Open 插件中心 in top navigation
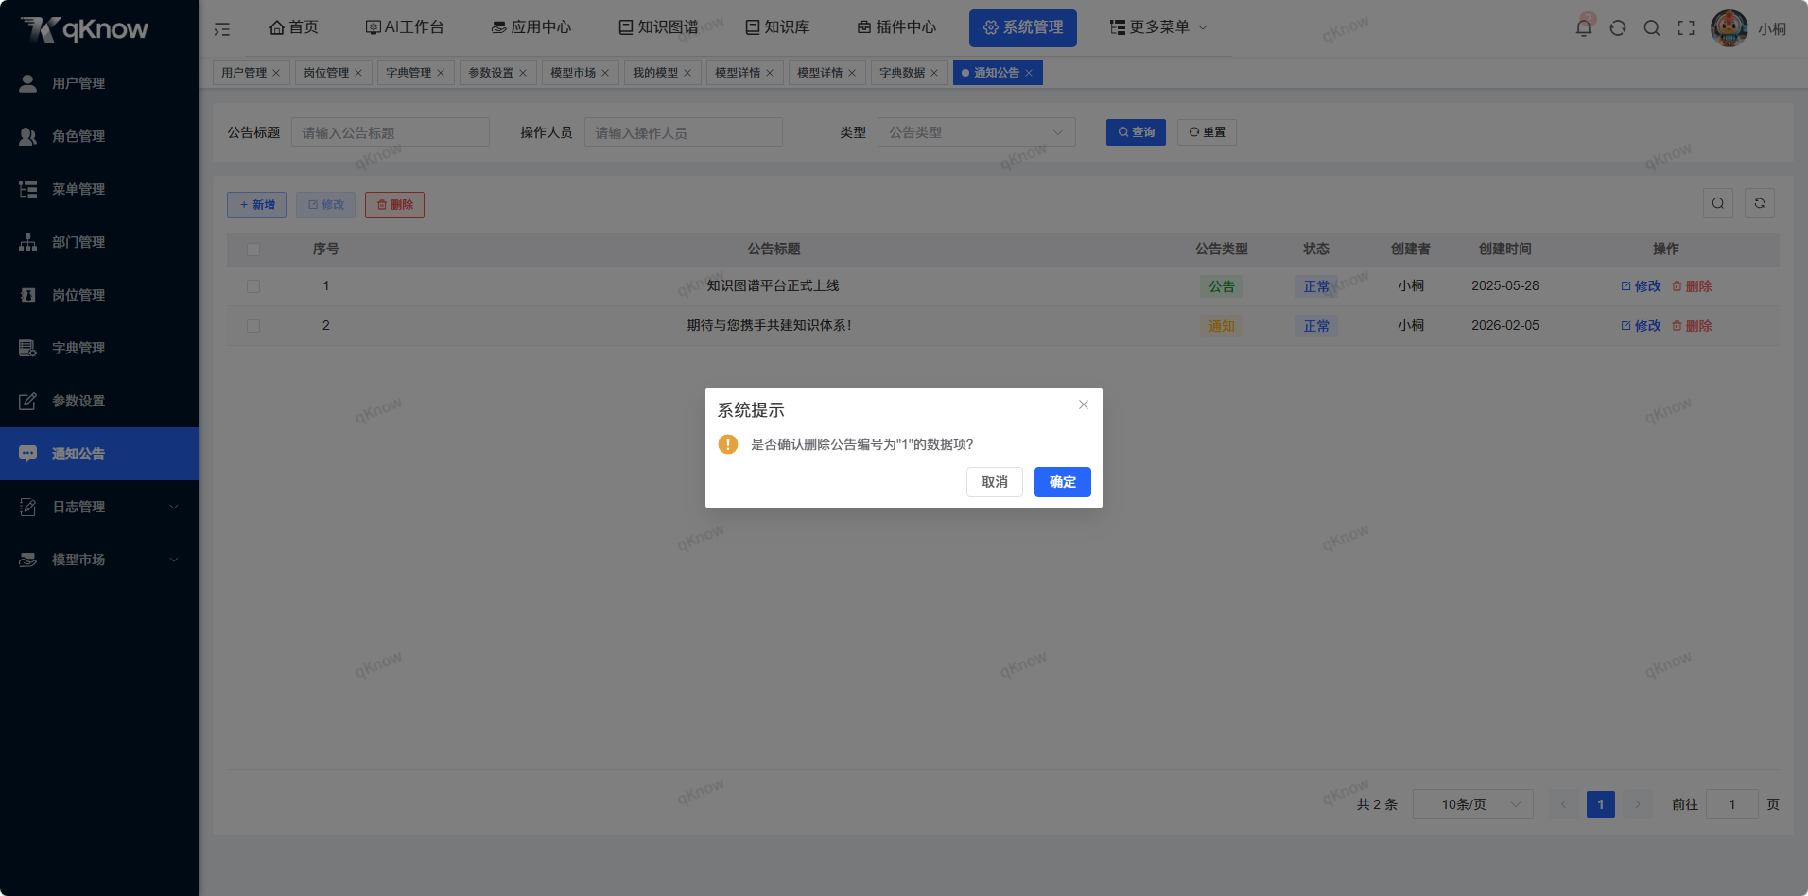The height and width of the screenshot is (896, 1808). point(896,27)
